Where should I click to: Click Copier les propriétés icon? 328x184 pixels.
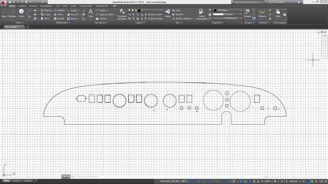201,14
